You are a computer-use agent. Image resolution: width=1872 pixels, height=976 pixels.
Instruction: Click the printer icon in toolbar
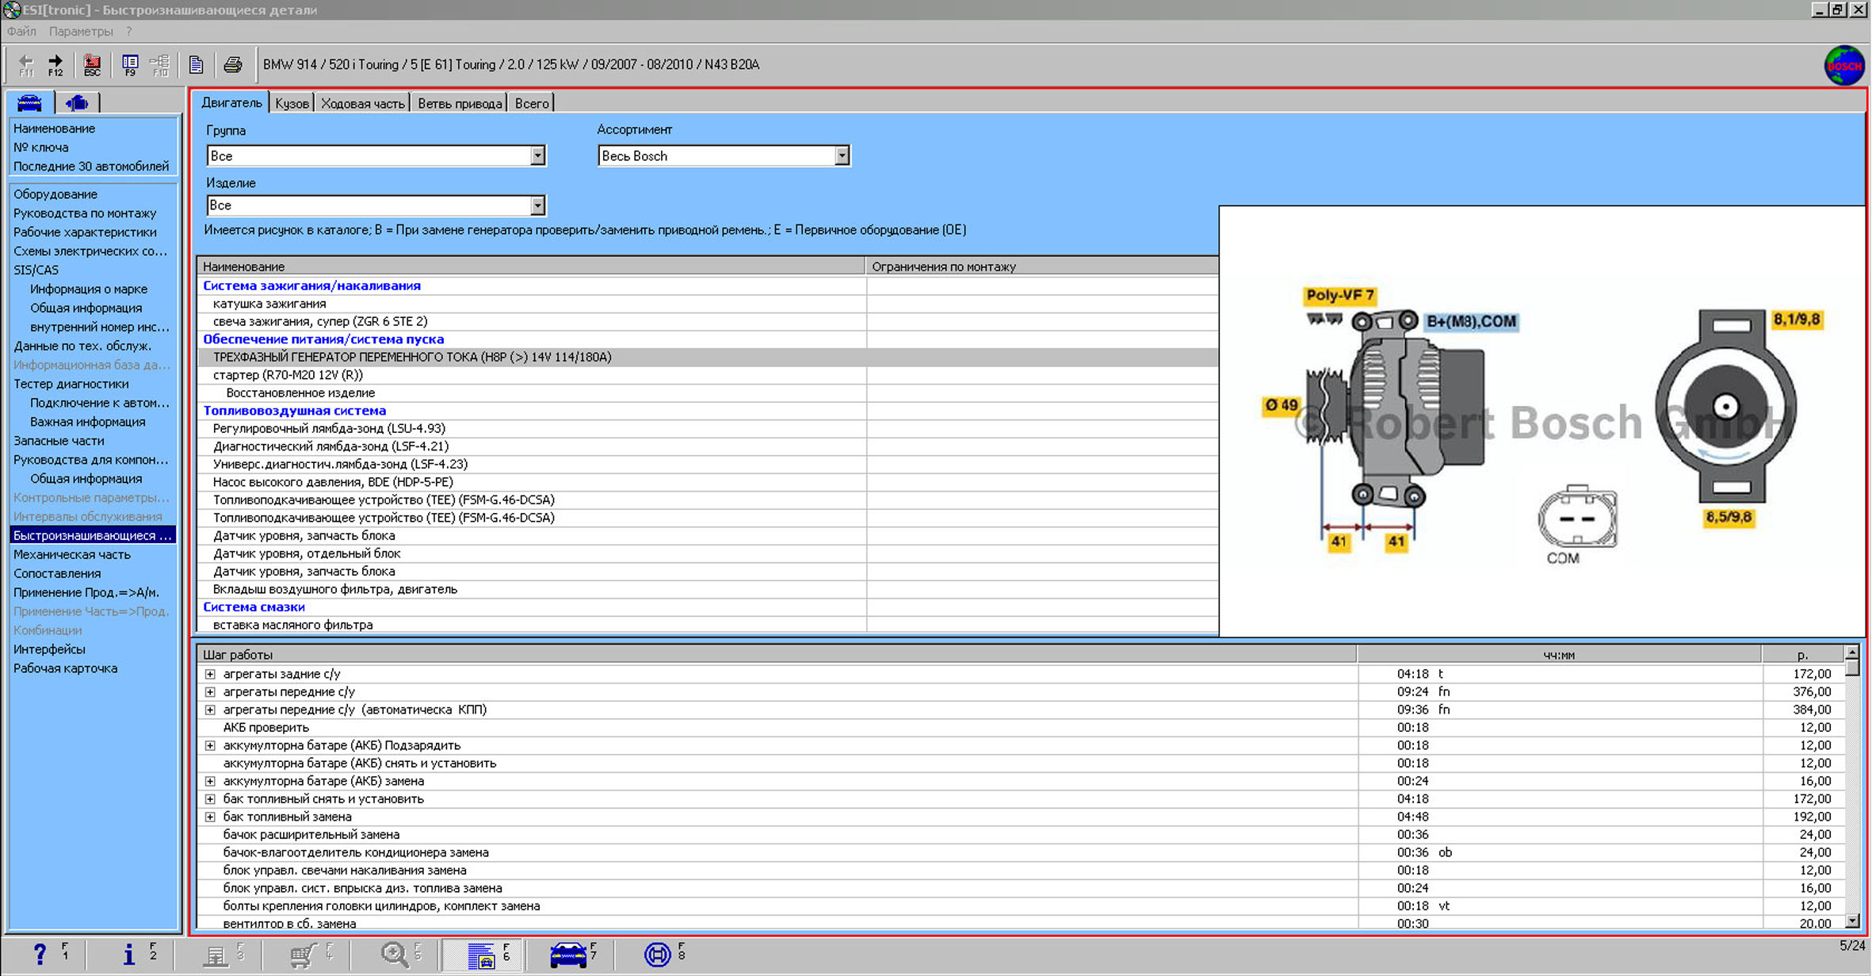pos(232,64)
